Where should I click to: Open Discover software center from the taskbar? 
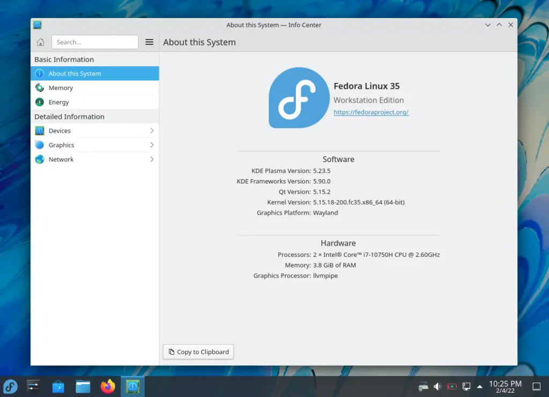coord(58,386)
